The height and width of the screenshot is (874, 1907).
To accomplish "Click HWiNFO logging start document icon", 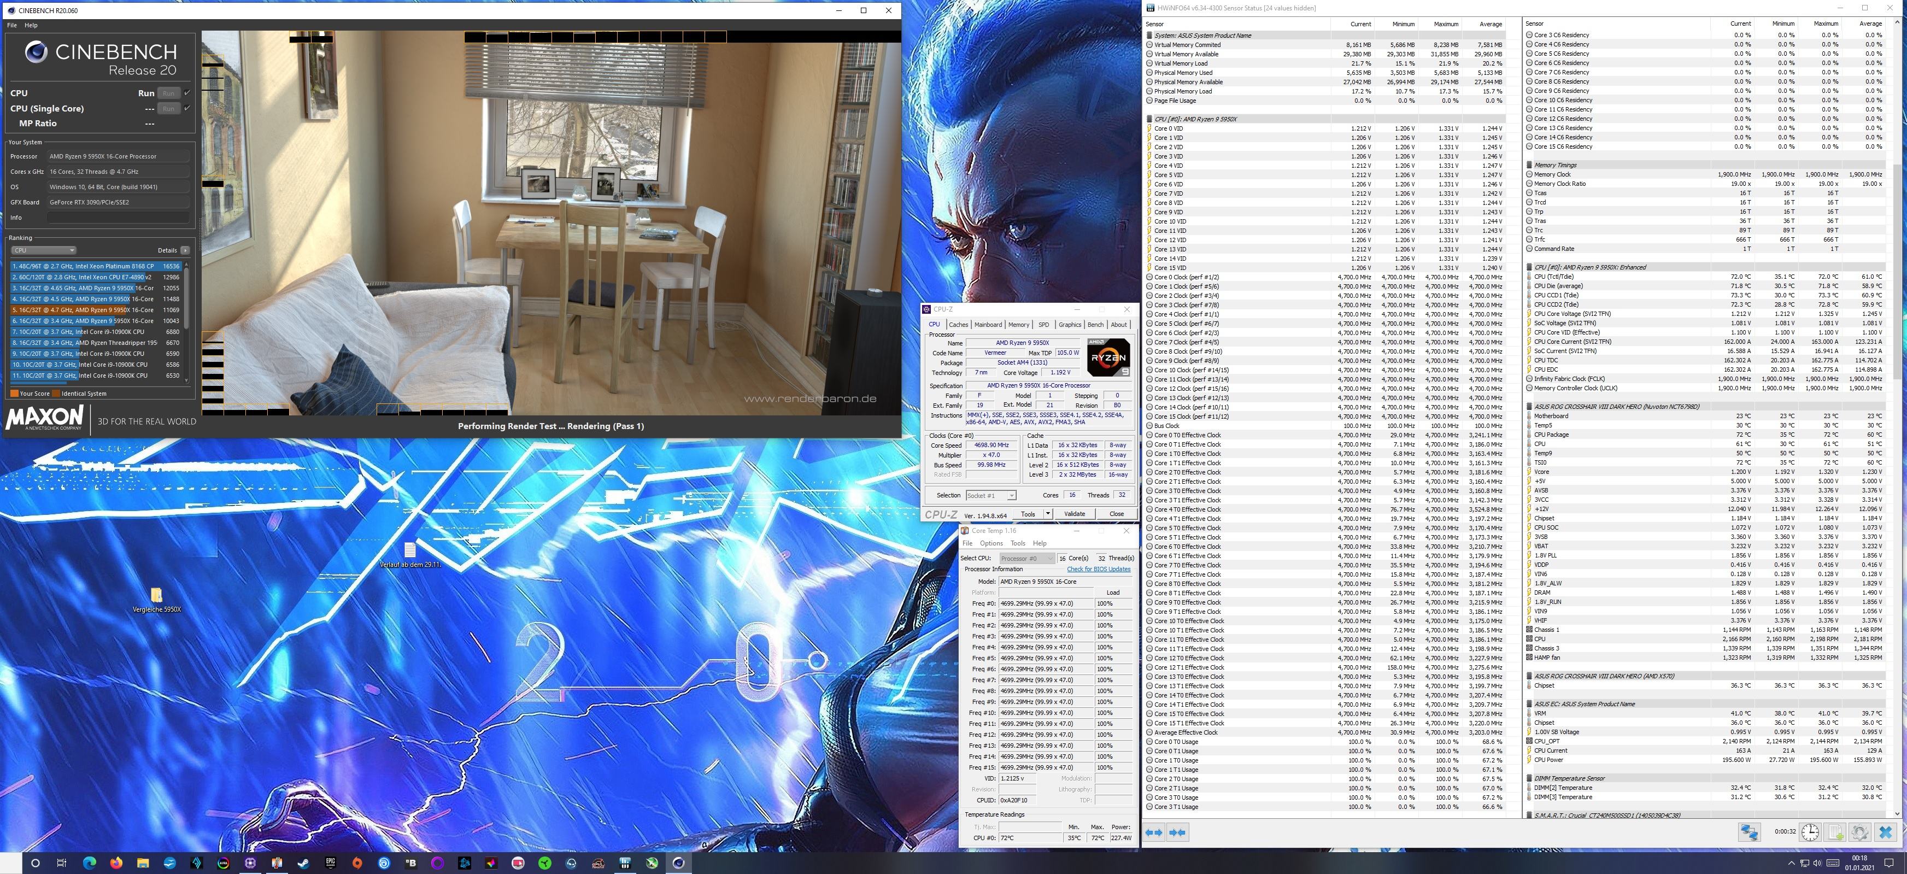I will click(x=1836, y=832).
